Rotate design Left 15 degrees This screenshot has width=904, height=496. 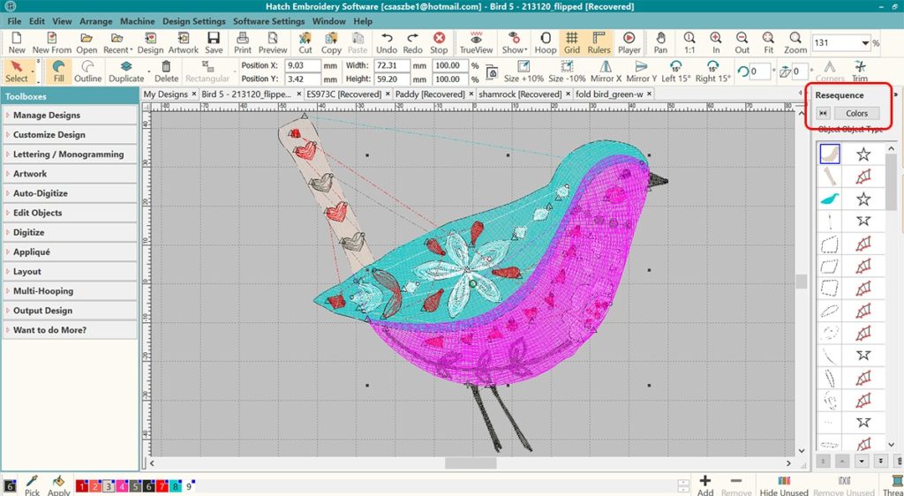tap(675, 71)
